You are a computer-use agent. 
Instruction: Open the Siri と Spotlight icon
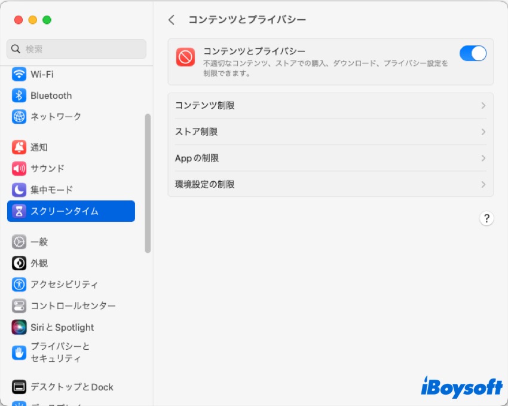(x=19, y=327)
